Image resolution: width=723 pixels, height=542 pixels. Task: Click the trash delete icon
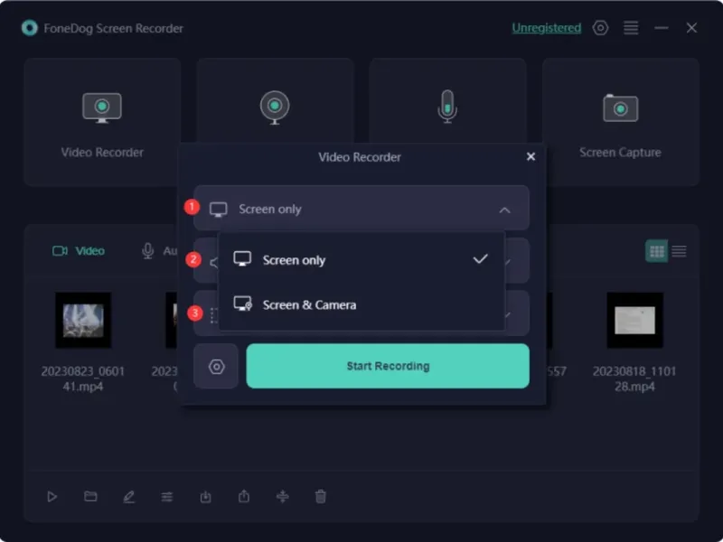pos(321,496)
